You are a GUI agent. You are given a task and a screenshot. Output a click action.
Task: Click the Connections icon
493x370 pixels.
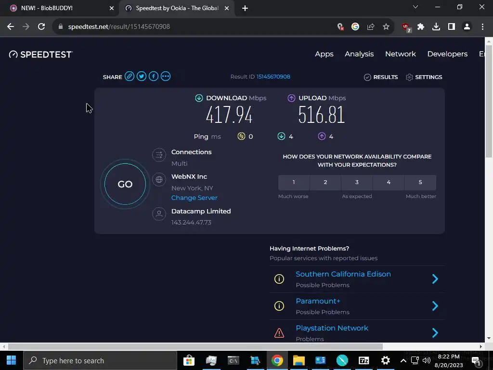pos(159,155)
